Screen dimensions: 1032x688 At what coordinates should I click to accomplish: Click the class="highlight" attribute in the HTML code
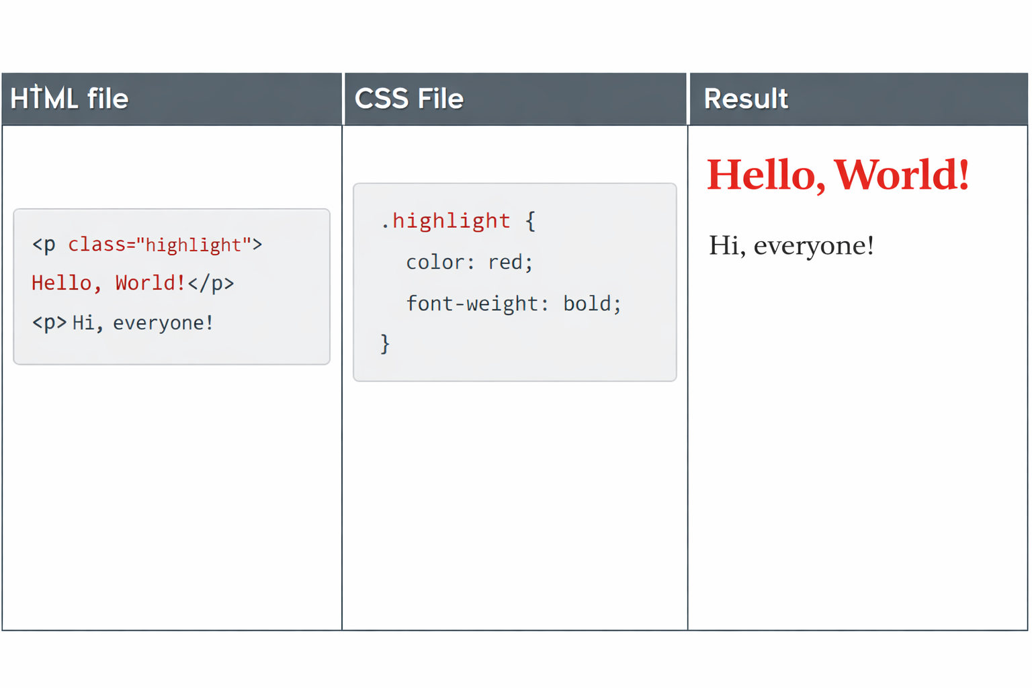(159, 245)
